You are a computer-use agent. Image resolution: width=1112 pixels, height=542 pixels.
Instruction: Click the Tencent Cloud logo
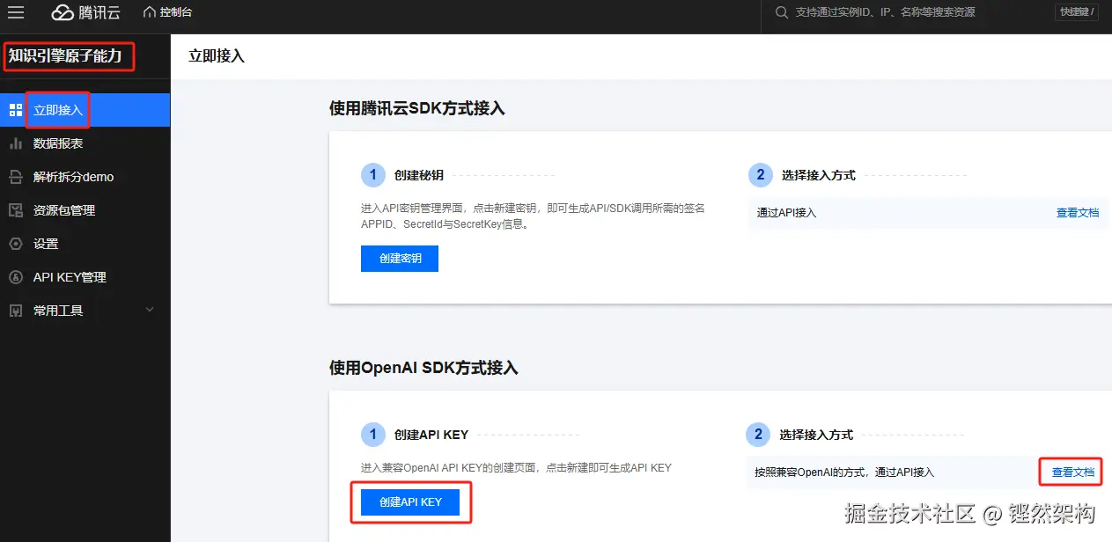[x=85, y=12]
